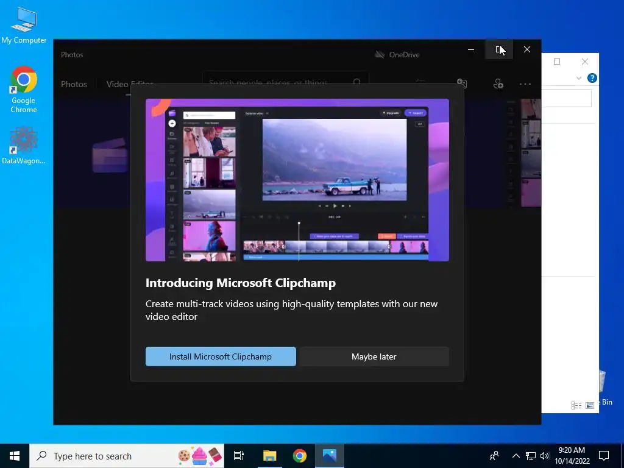Click the search field in Explorer window
Image resolution: width=624 pixels, height=468 pixels.
566,98
